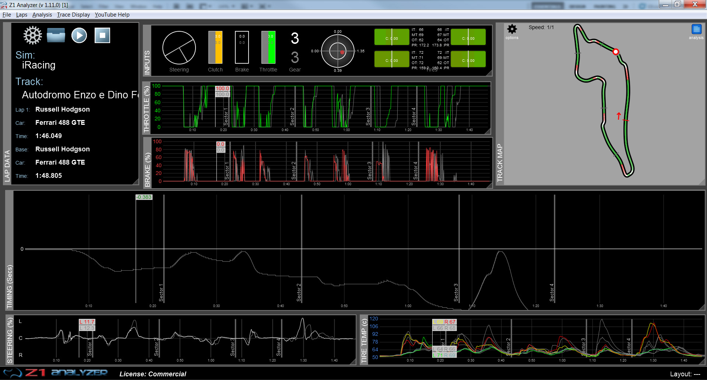The width and height of the screenshot is (707, 380).
Task: Select the rear-left green tire box
Action: [x=392, y=59]
